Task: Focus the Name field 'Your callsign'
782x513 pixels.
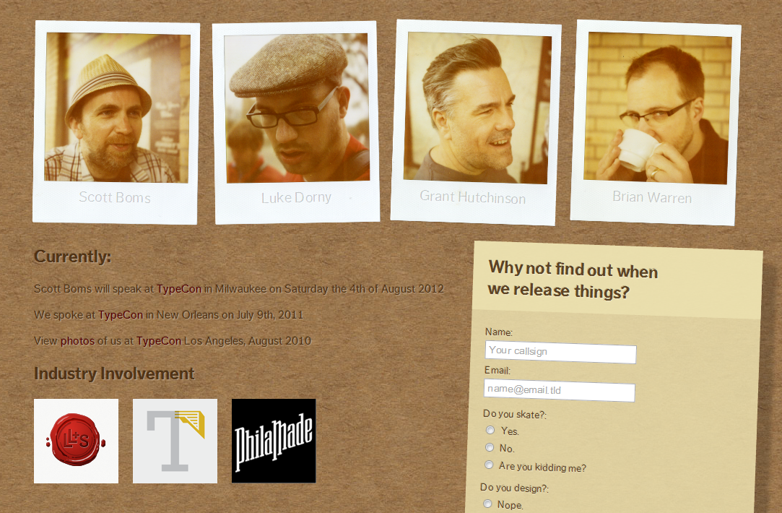Action: click(x=560, y=352)
